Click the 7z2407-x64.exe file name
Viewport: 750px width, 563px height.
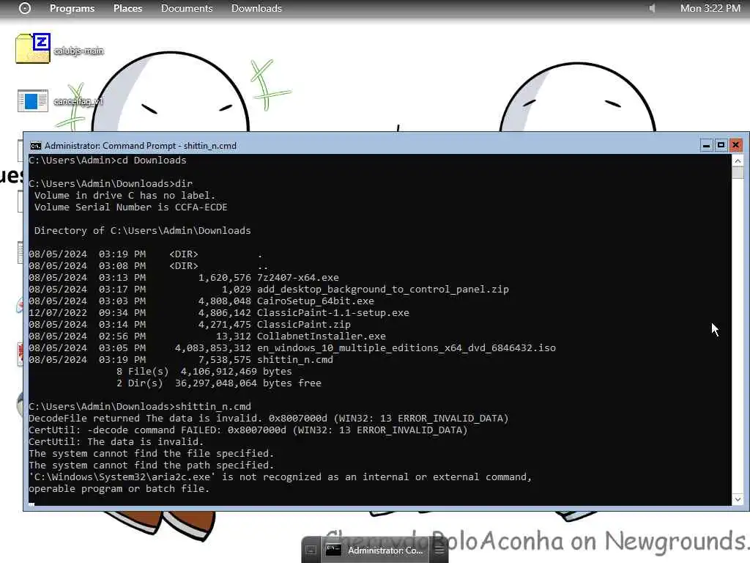coord(297,278)
